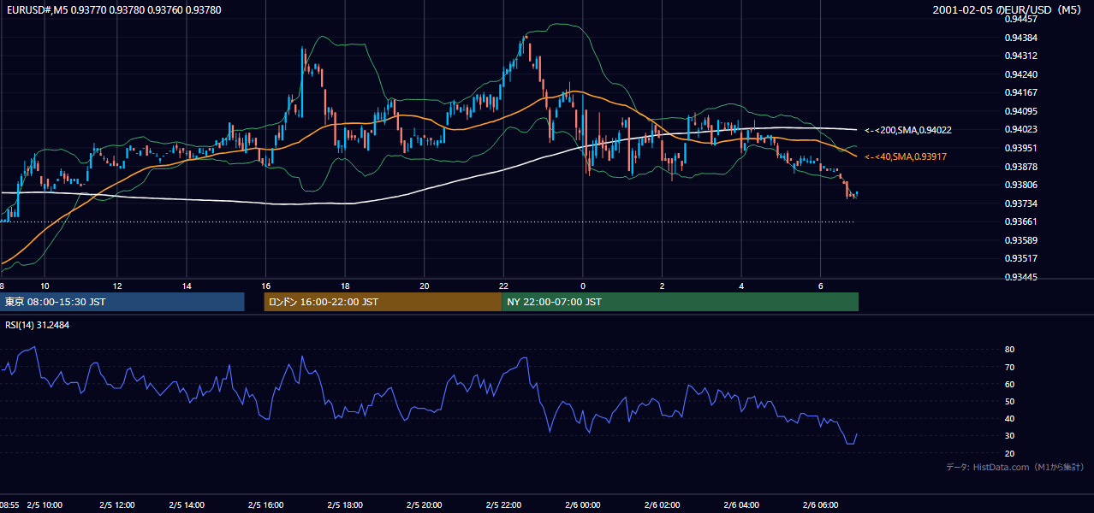The image size is (1094, 513).
Task: Click the 2/6 00:00 time label
Action: point(583,504)
